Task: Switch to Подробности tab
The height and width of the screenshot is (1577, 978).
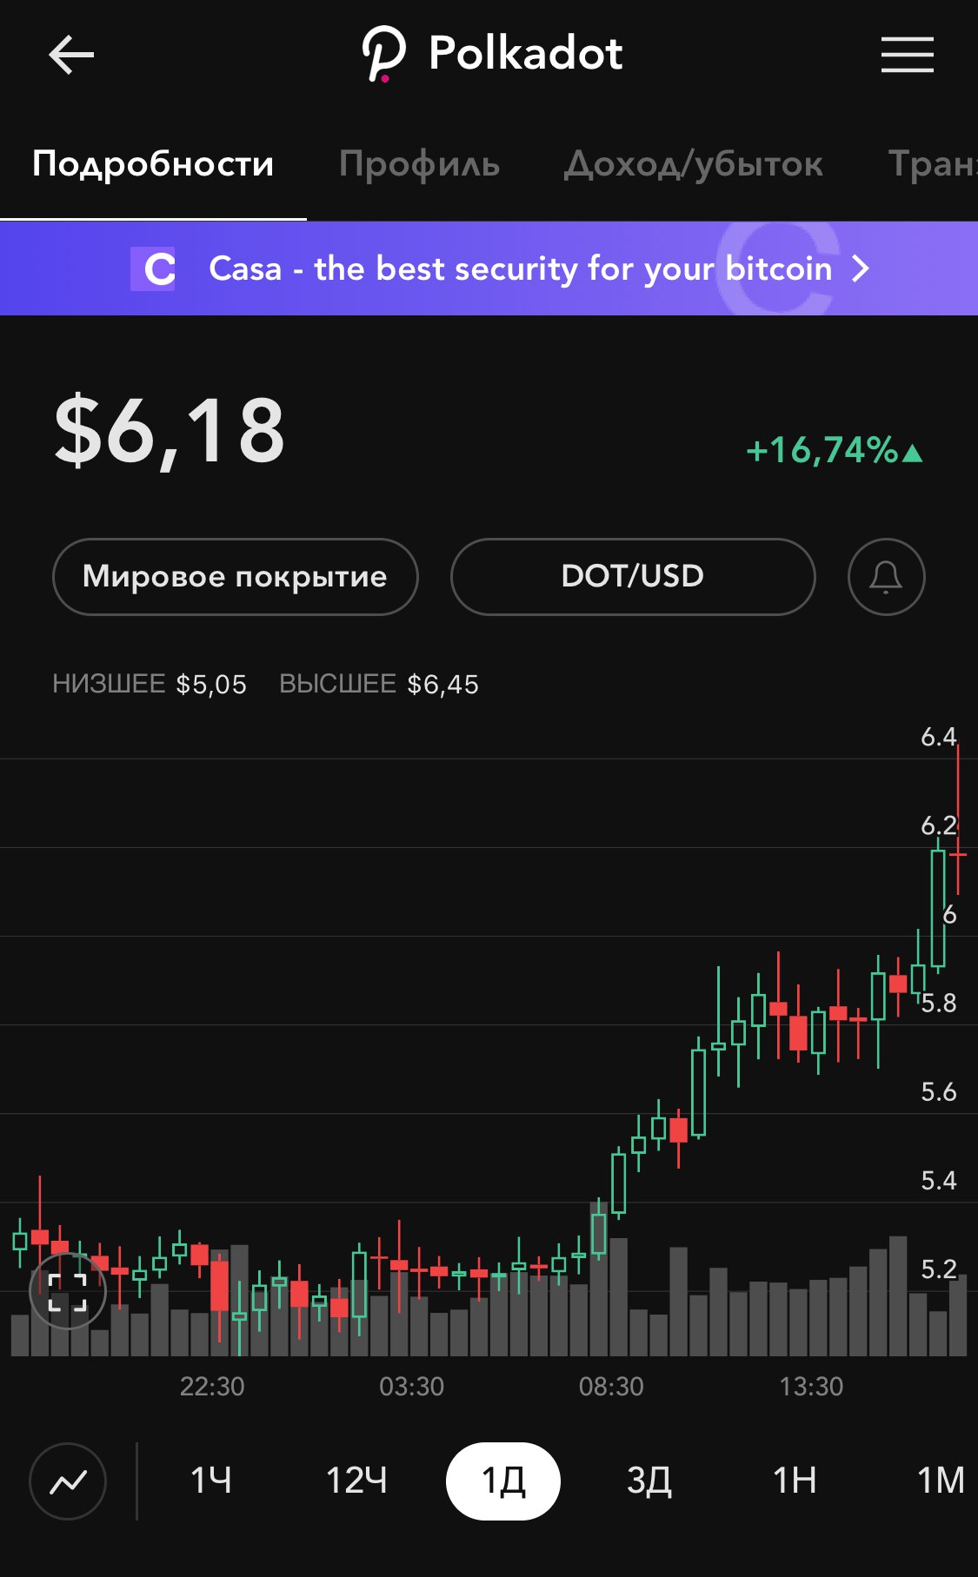Action: 153,163
